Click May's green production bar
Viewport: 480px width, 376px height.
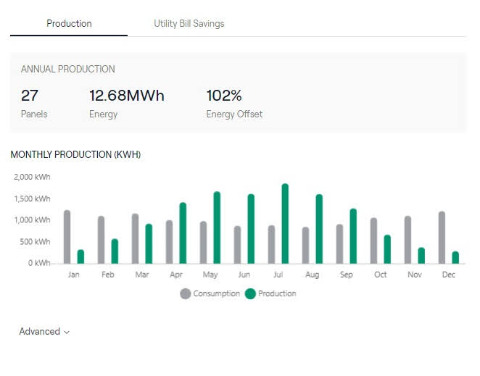click(x=217, y=227)
